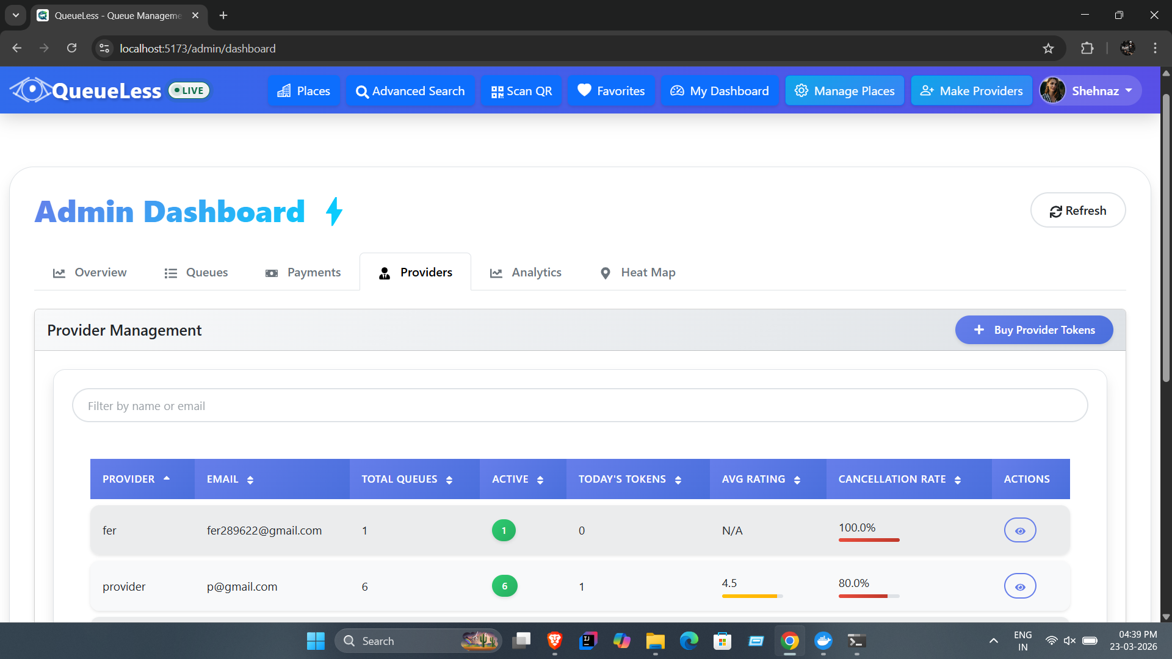This screenshot has height=659, width=1172.
Task: View details for provider fer
Action: 1020,530
